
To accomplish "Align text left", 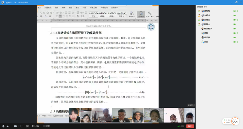I will coord(57,16).
